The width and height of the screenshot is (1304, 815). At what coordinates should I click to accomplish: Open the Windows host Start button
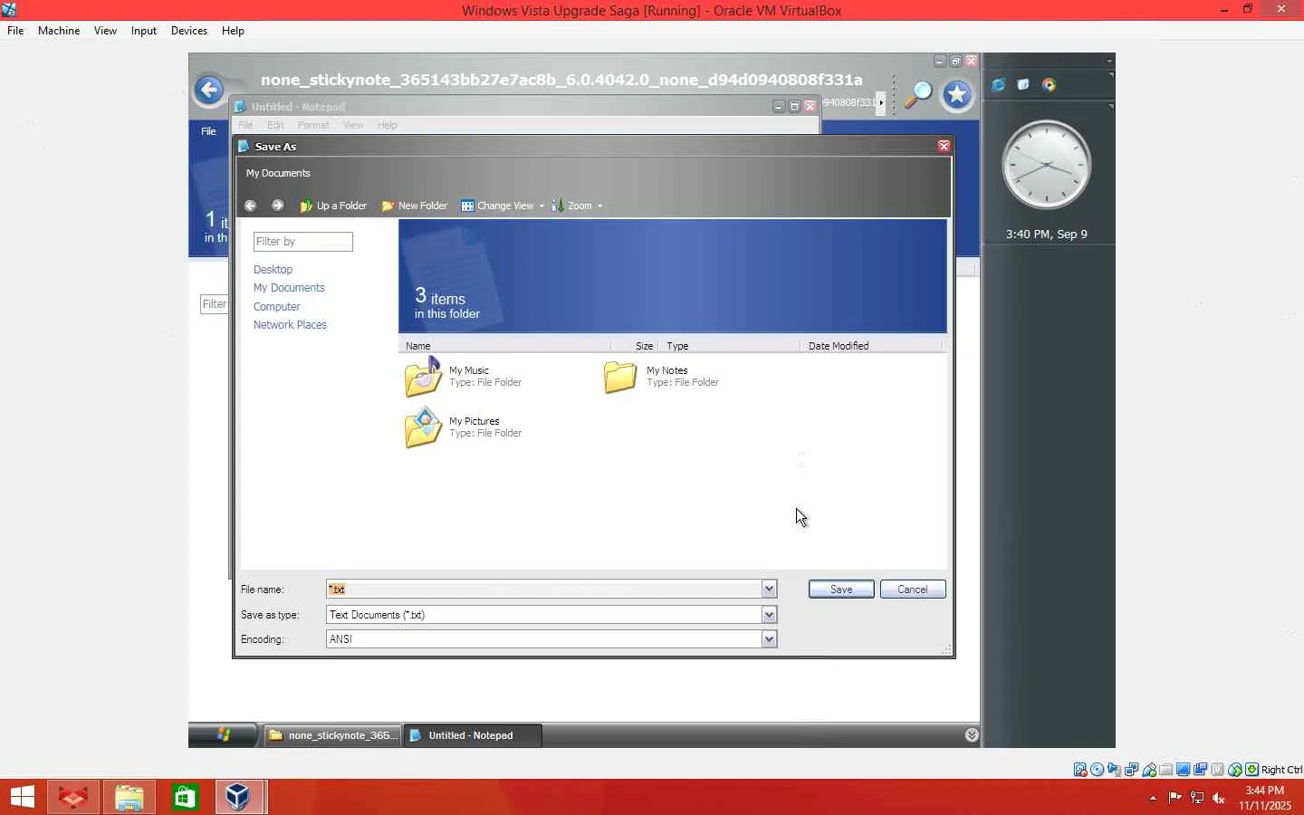[23, 797]
